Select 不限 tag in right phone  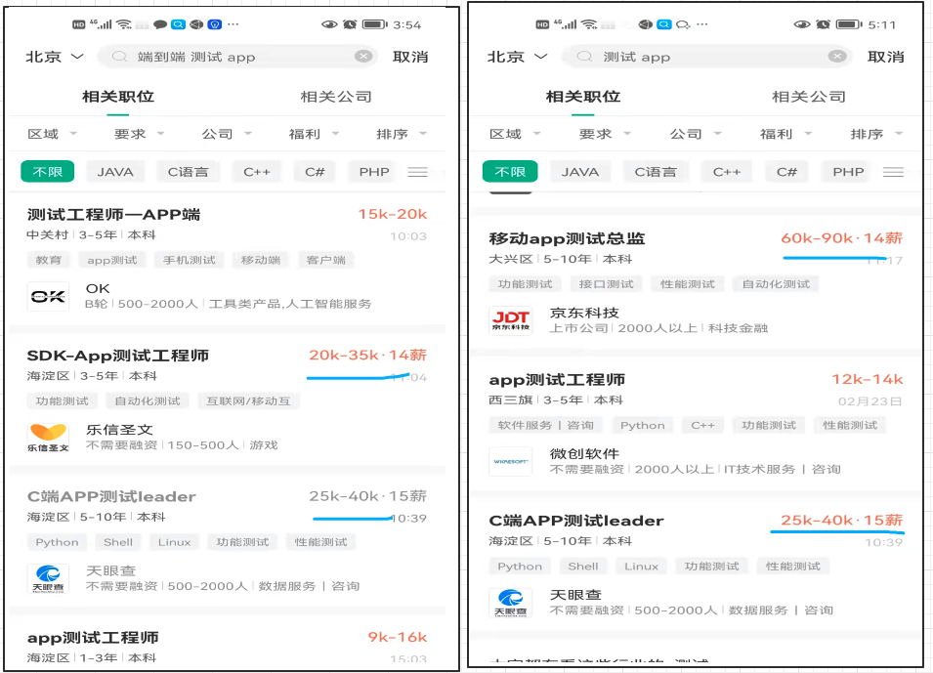[x=510, y=172]
